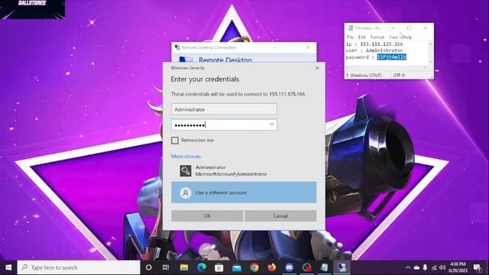Image resolution: width=489 pixels, height=275 pixels.
Task: Open the Windows Start menu
Action: coord(8,267)
